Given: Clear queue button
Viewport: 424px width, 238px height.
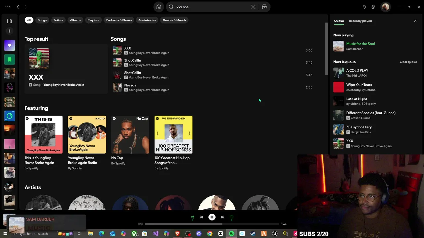Looking at the screenshot, I should [408, 62].
